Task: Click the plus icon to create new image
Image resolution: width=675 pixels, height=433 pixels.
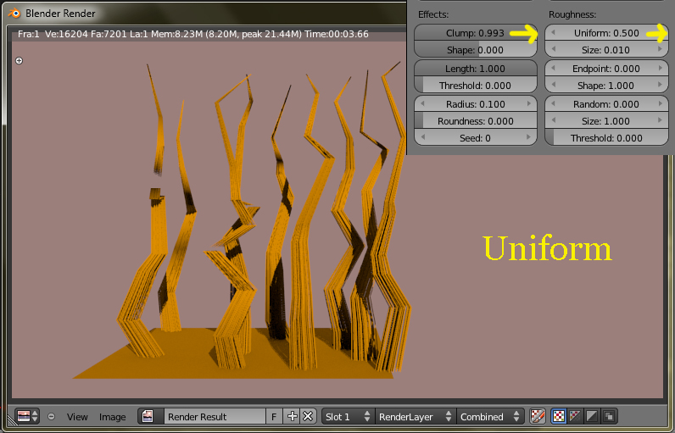Action: (x=292, y=416)
